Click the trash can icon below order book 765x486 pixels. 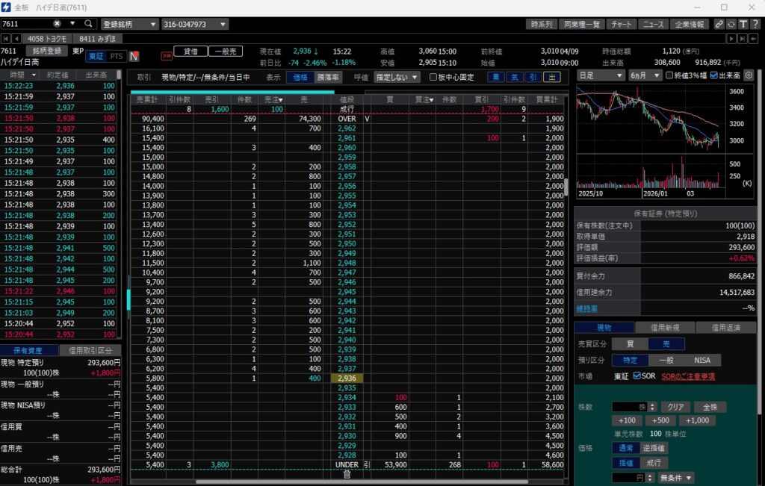347,474
